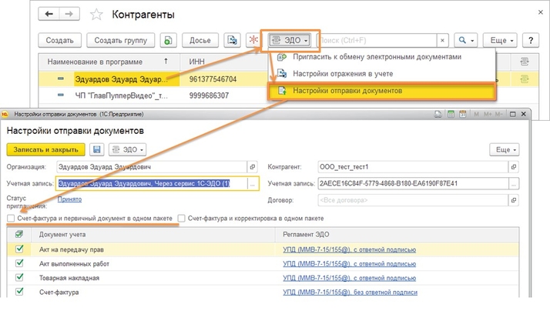Clear the search field with the x icon
The image size is (550, 311).
(442, 40)
